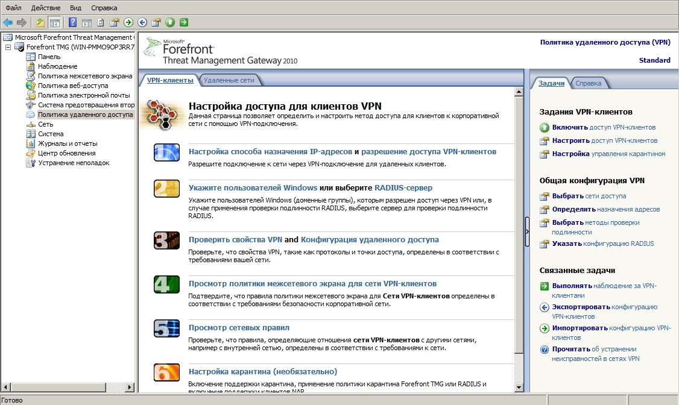Click the step 6 icon for quarantine setup
The width and height of the screenshot is (679, 405).
click(166, 372)
